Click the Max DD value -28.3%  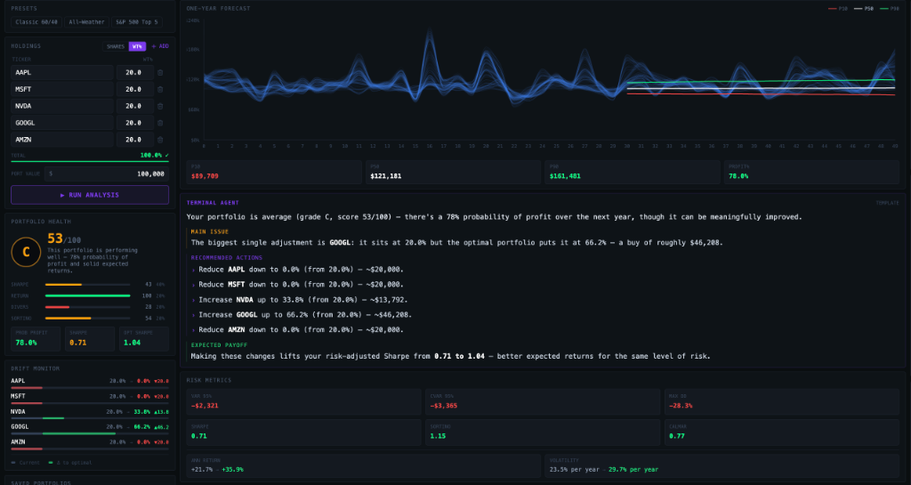click(x=681, y=406)
